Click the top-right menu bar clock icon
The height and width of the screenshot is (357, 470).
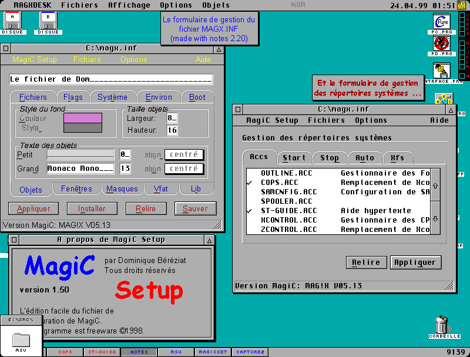point(461,5)
